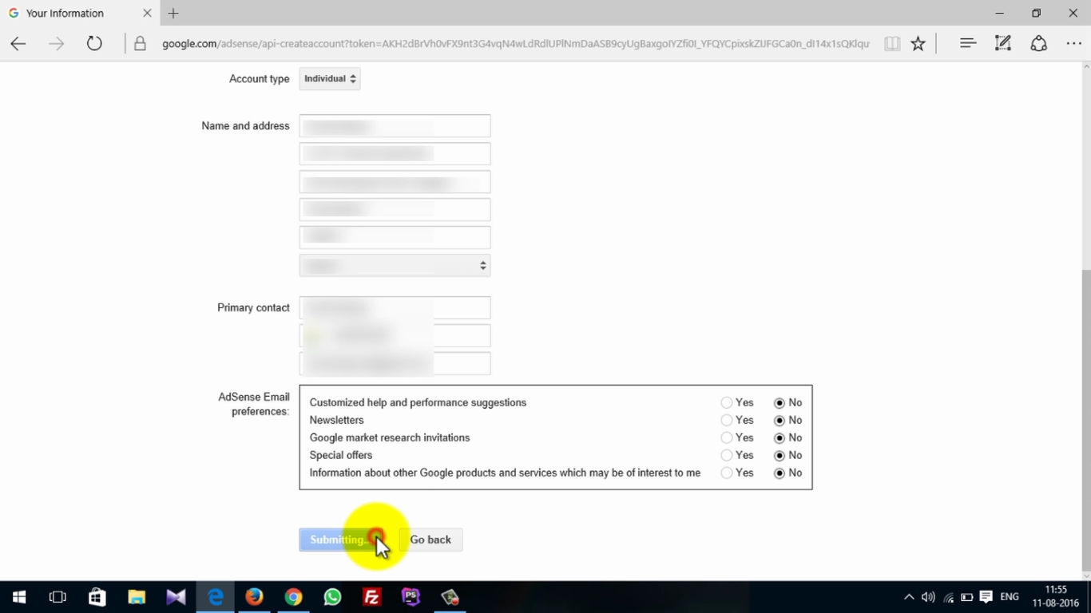Screen dimensions: 1091x613
Task: Select Yes for Special offers
Action: (x=726, y=456)
